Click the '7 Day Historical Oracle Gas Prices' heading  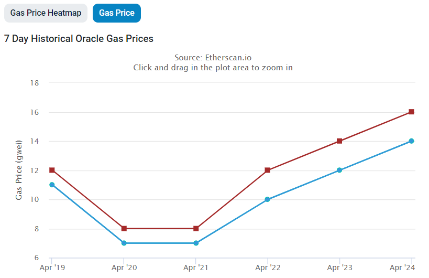tap(79, 39)
